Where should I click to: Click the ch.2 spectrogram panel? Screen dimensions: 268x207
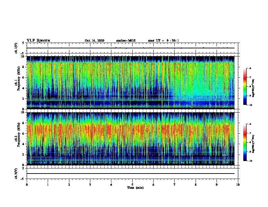(131, 139)
